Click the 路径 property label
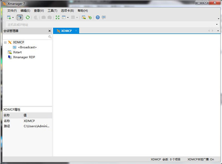Viewport: 222px width, 164px height. [7, 126]
